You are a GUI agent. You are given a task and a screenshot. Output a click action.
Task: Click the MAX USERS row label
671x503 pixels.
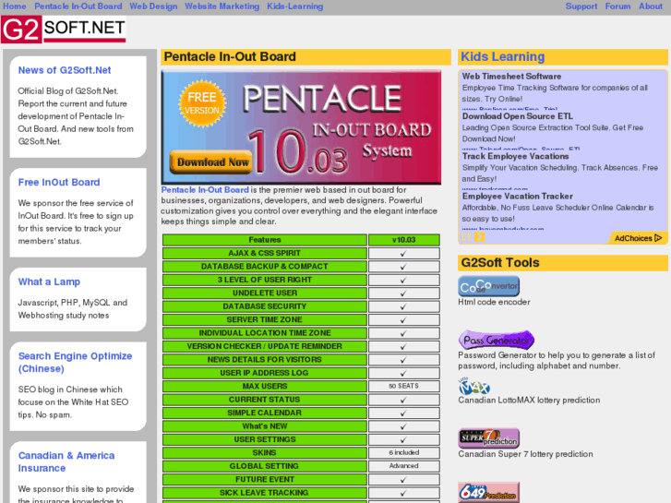[x=265, y=386]
